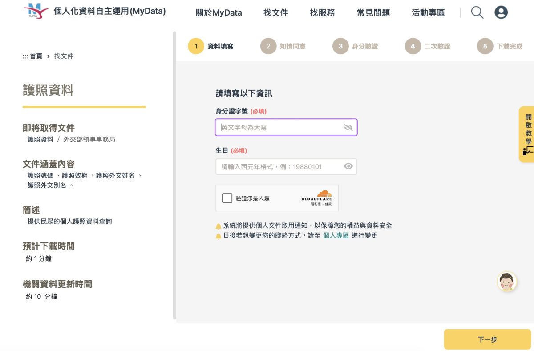This screenshot has height=351, width=534.
Task: Click the left panel vertical scrollbar
Action: click(174, 175)
